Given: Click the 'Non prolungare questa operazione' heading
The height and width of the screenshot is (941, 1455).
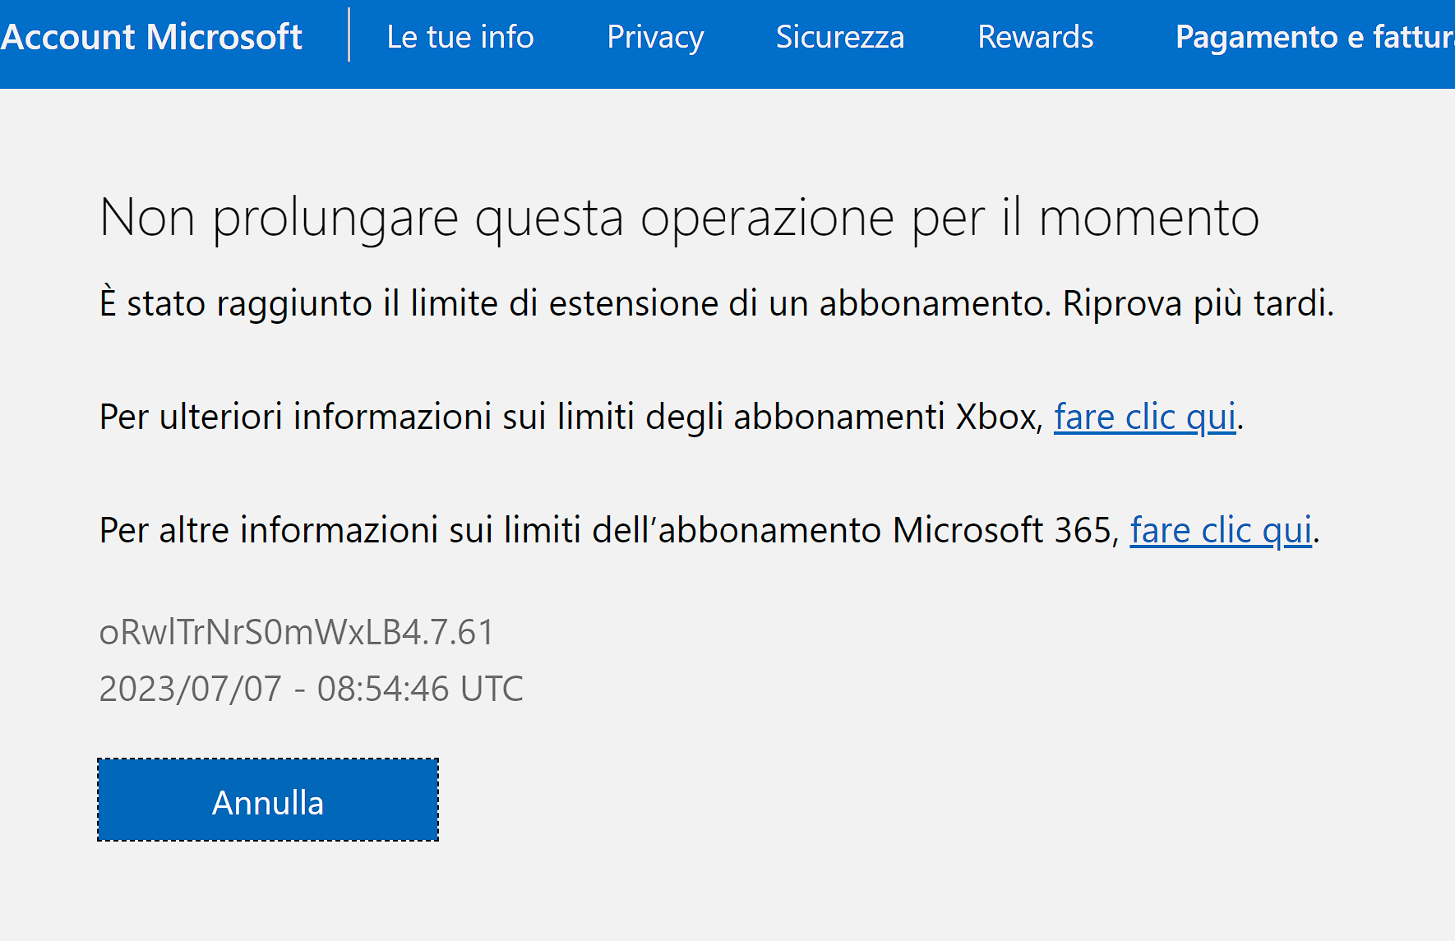Looking at the screenshot, I should [x=679, y=219].
